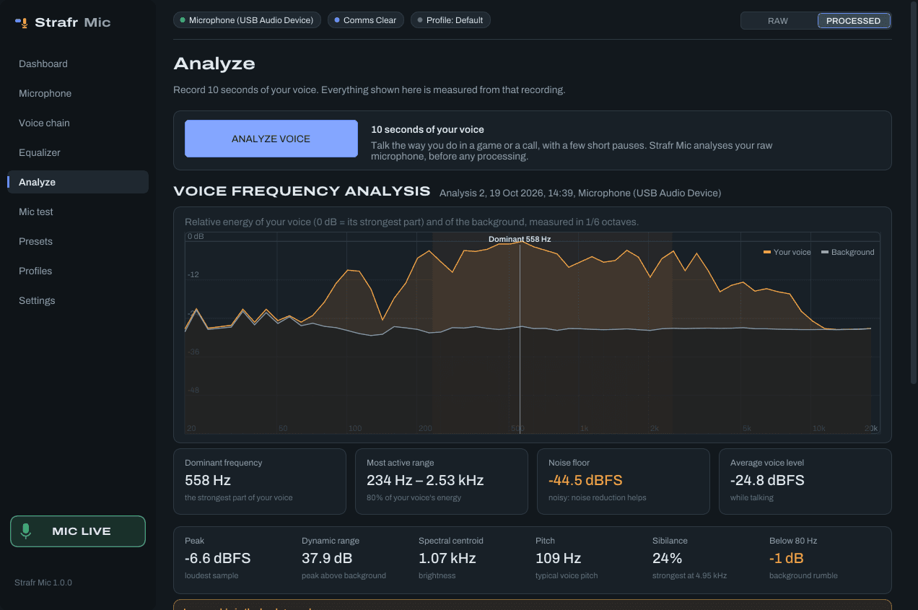Click the Average voice level -24.8 dBFS value
918x610 pixels.
[767, 480]
